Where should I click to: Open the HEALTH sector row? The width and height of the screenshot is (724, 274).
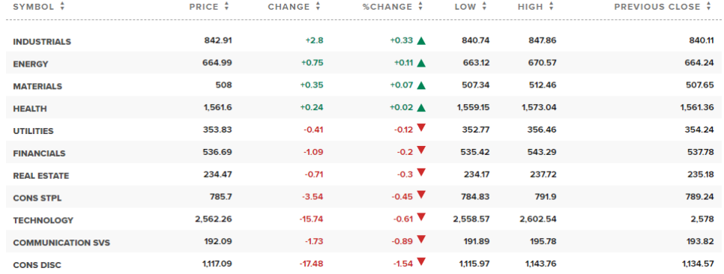coord(30,109)
